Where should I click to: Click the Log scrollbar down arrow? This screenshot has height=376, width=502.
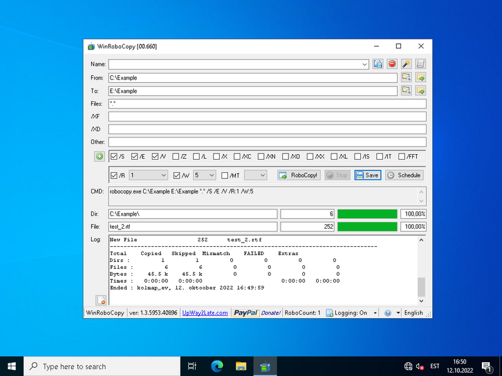point(421,301)
